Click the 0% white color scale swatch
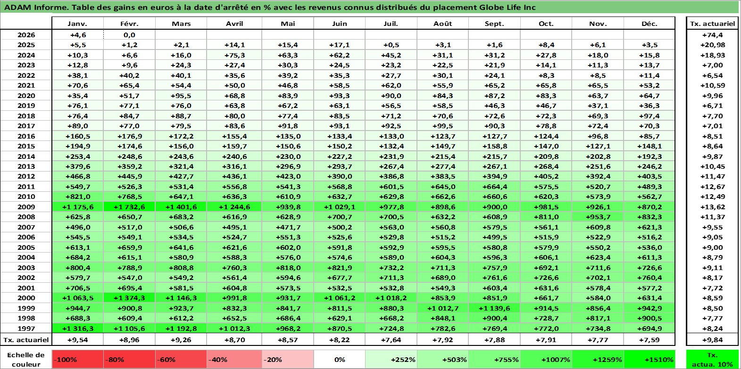 tap(340, 359)
